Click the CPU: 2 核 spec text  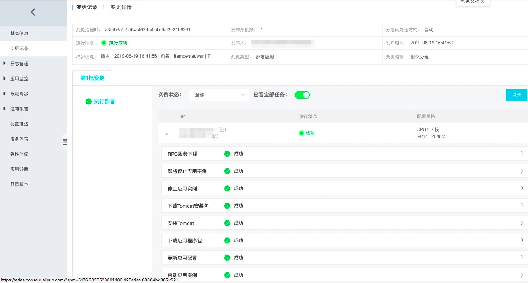click(x=428, y=130)
